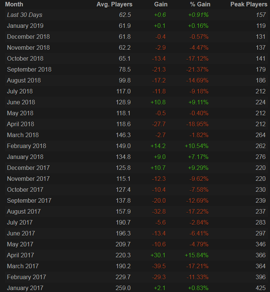Viewport: 270px width, 292px height.
Task: Select the average players value 259.0
Action: point(123,288)
